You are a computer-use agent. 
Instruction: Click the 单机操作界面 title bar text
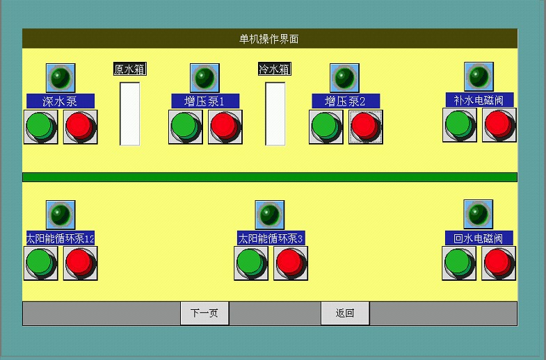point(269,39)
